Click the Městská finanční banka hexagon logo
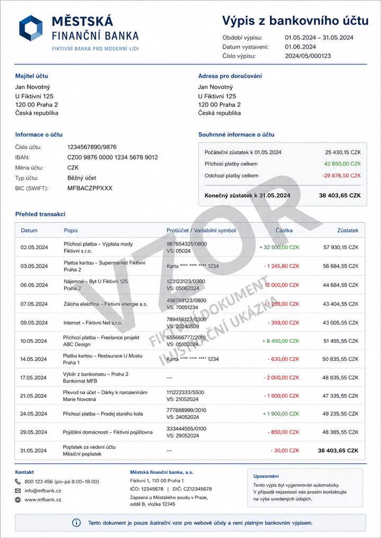Viewport: 381px width, 538px height. tap(31, 28)
